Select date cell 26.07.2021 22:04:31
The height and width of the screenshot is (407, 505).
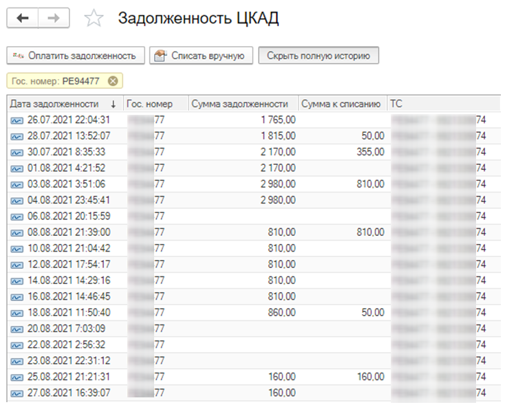[x=69, y=120]
